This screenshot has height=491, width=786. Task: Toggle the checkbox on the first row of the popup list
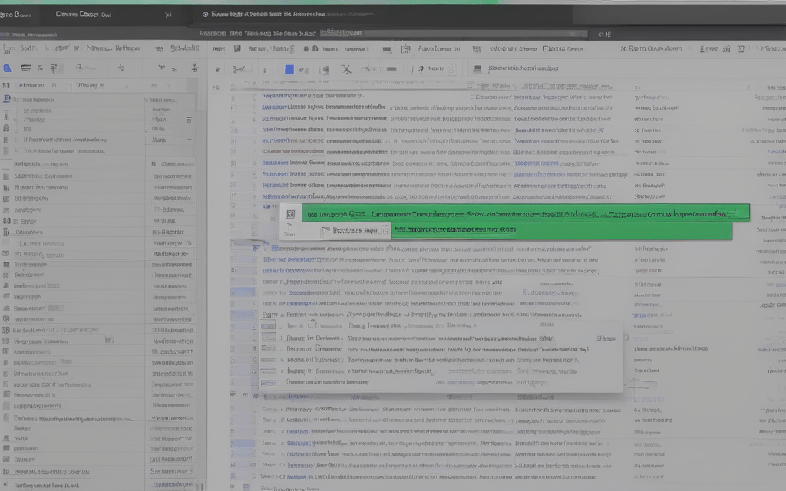268,338
